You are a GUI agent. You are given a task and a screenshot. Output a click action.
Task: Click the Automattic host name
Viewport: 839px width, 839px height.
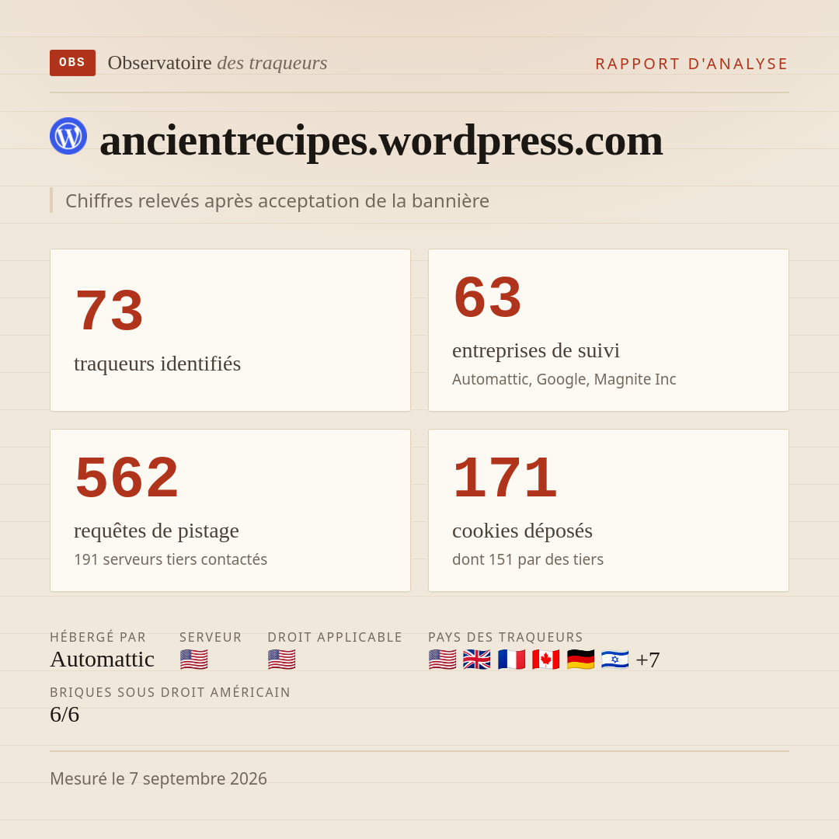click(x=103, y=660)
